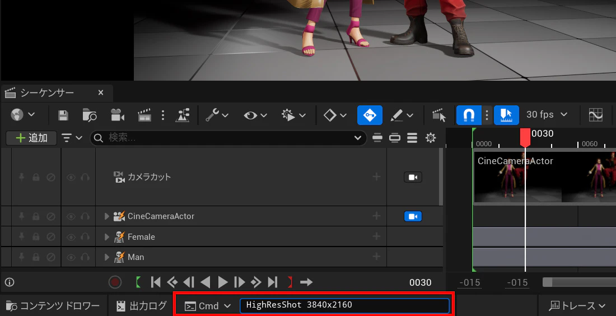Toggle the auto-key button highlighted in blue

tap(370, 115)
